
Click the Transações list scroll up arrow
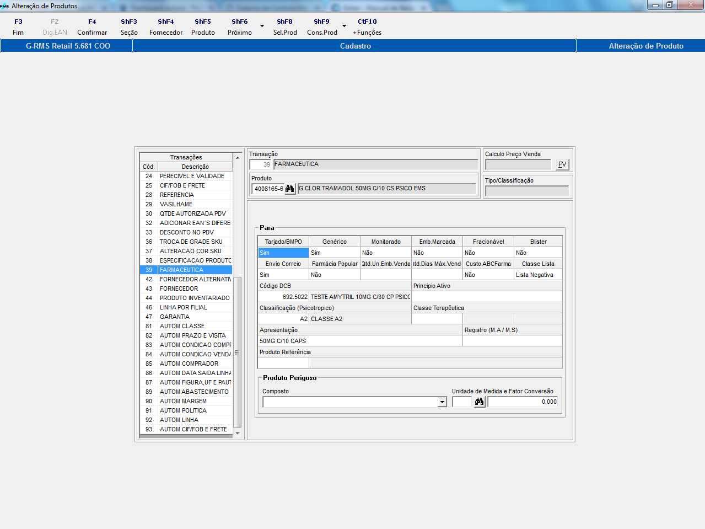(x=238, y=158)
